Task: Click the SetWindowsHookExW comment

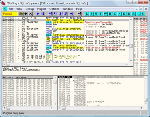Action: pos(98,35)
